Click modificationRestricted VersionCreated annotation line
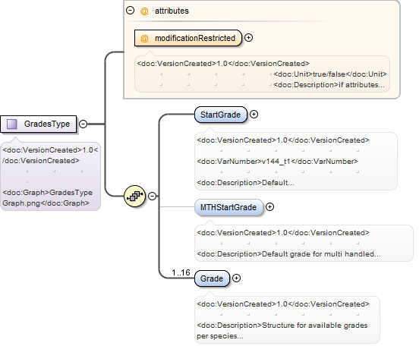This screenshot has height=346, width=419. [223, 63]
